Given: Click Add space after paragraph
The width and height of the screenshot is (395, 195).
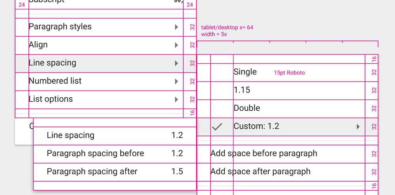Looking at the screenshot, I should [x=261, y=172].
